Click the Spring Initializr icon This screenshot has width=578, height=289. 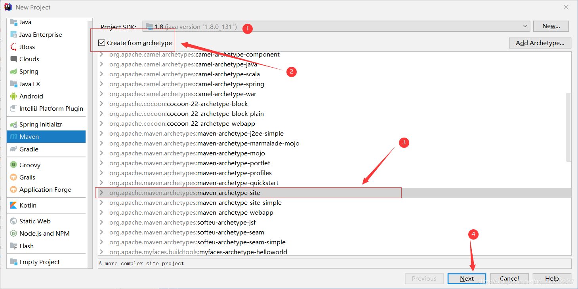tap(13, 125)
